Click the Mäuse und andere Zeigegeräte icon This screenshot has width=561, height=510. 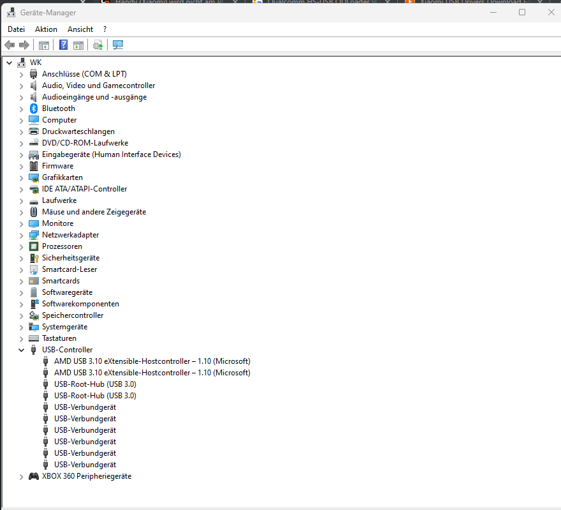pos(34,212)
